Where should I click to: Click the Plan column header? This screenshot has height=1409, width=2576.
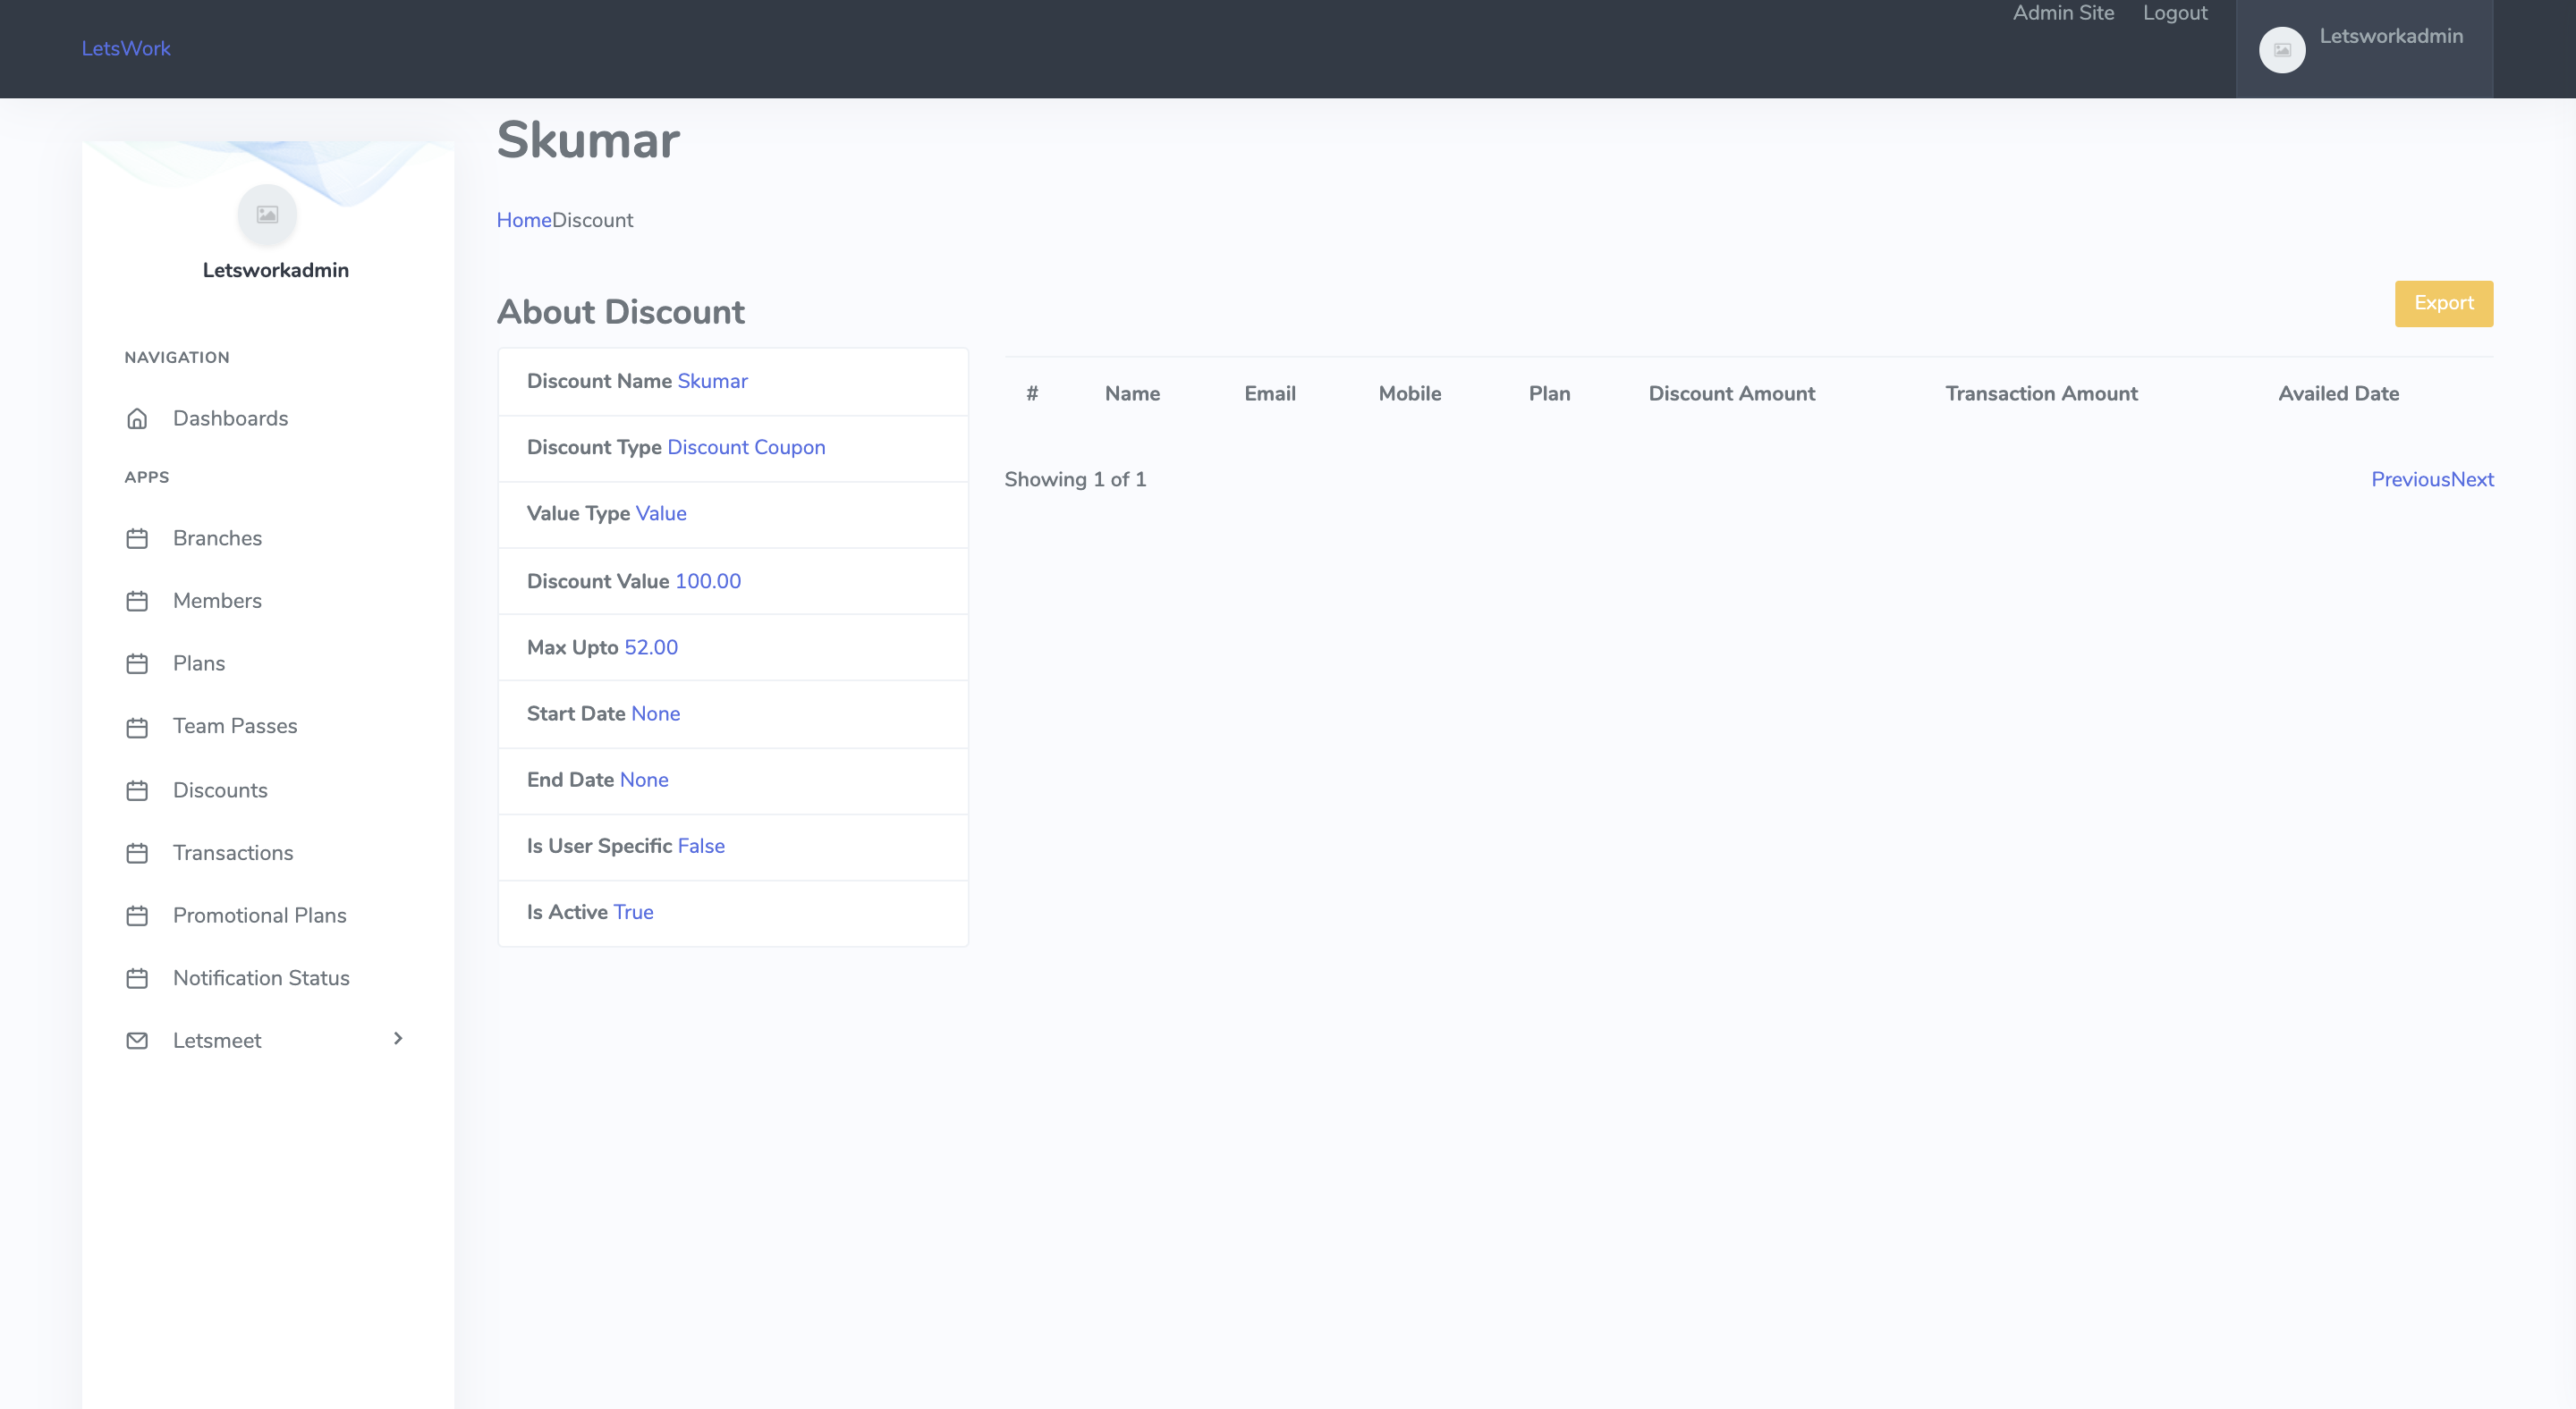pos(1549,393)
